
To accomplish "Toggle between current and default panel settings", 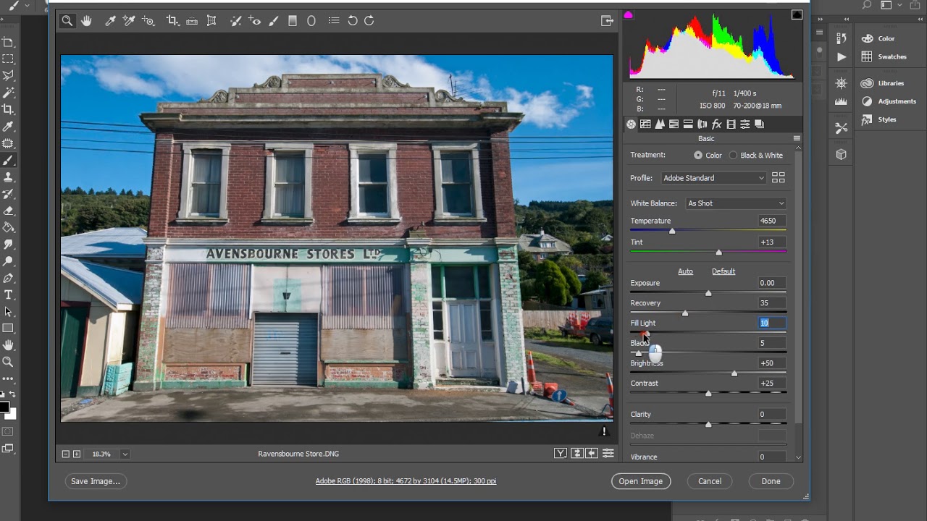I will tap(608, 453).
